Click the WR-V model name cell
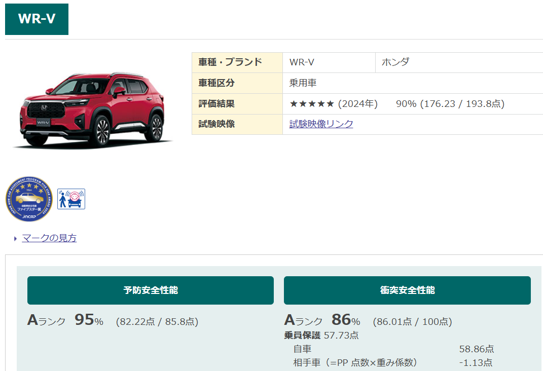This screenshot has width=543, height=371. tap(329, 63)
